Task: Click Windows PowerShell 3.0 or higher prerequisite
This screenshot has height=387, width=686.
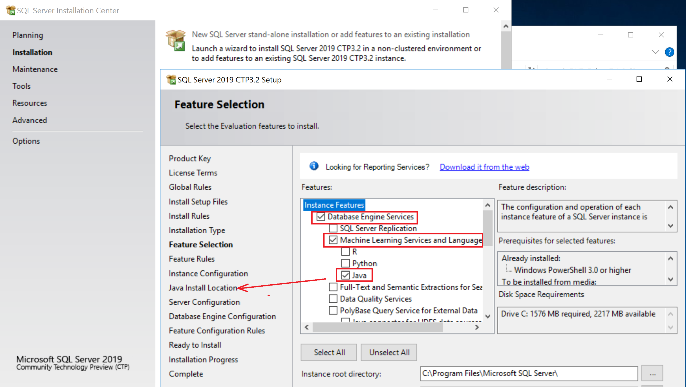Action: coord(573,270)
